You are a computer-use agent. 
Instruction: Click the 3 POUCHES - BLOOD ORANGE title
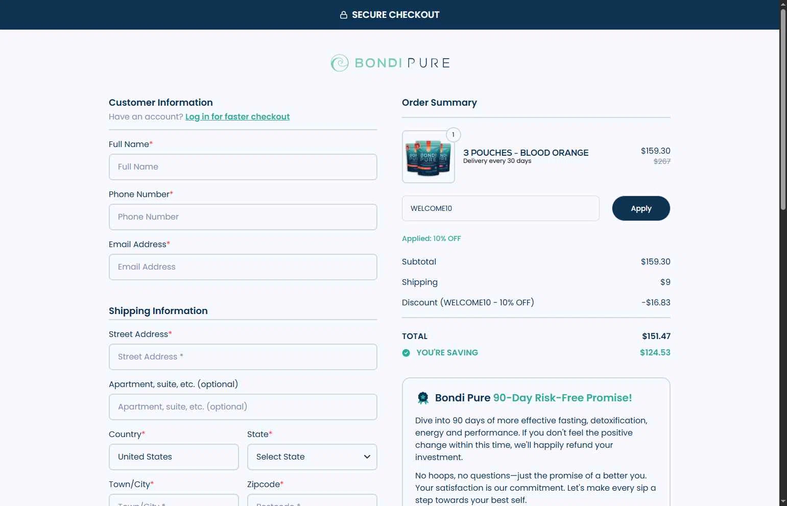pos(526,153)
